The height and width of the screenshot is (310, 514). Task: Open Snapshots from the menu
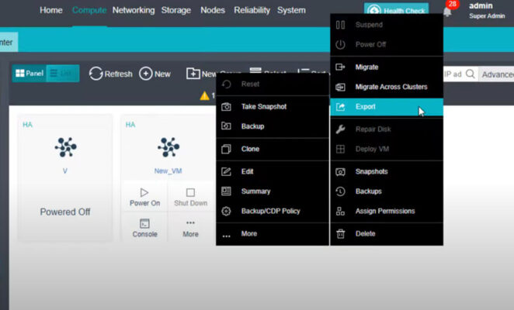(x=387, y=171)
